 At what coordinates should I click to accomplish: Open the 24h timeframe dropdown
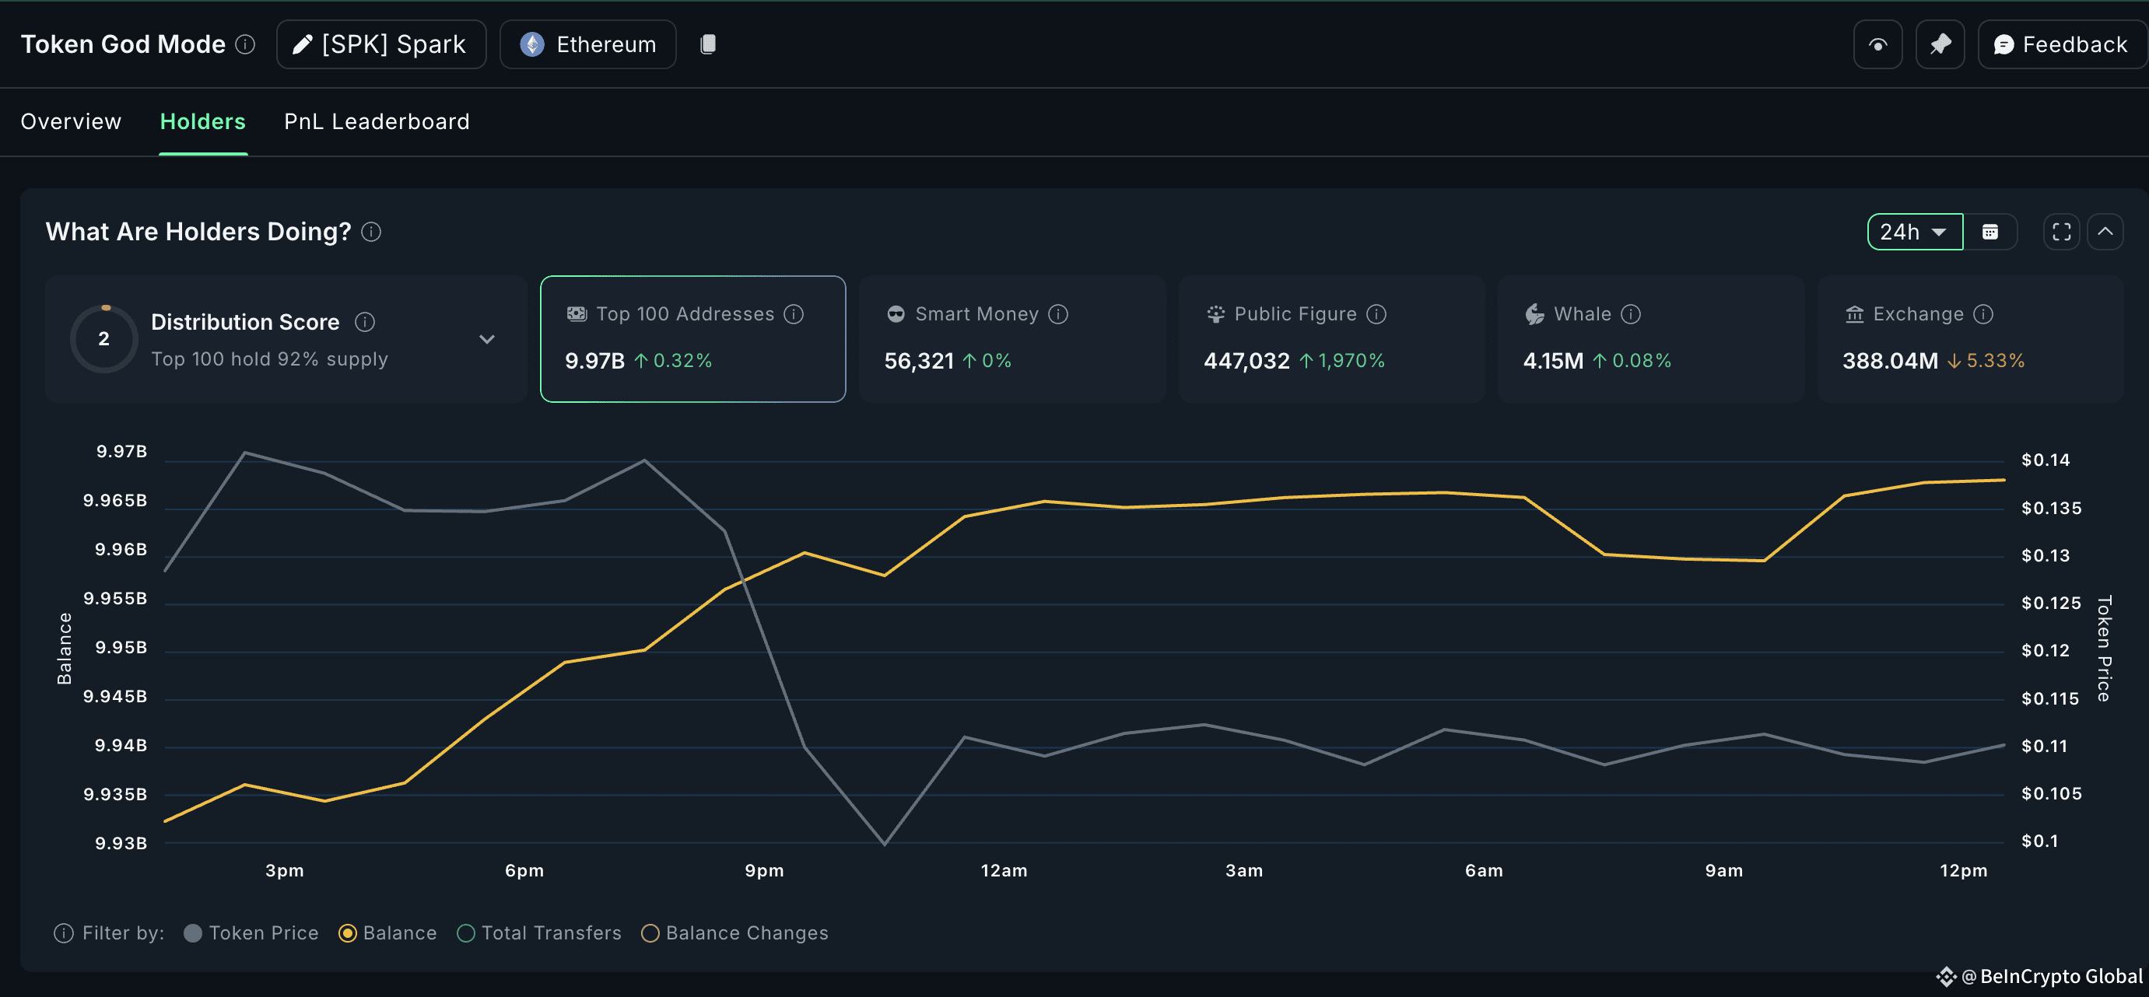tap(1914, 232)
